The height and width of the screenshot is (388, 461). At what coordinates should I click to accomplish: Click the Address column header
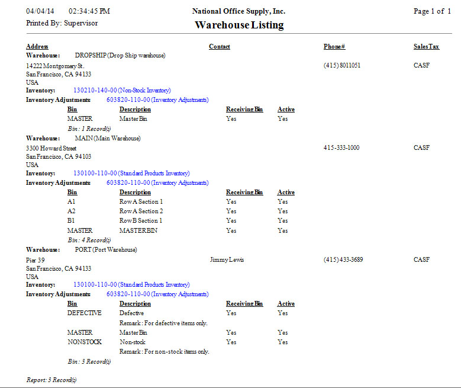[37, 47]
